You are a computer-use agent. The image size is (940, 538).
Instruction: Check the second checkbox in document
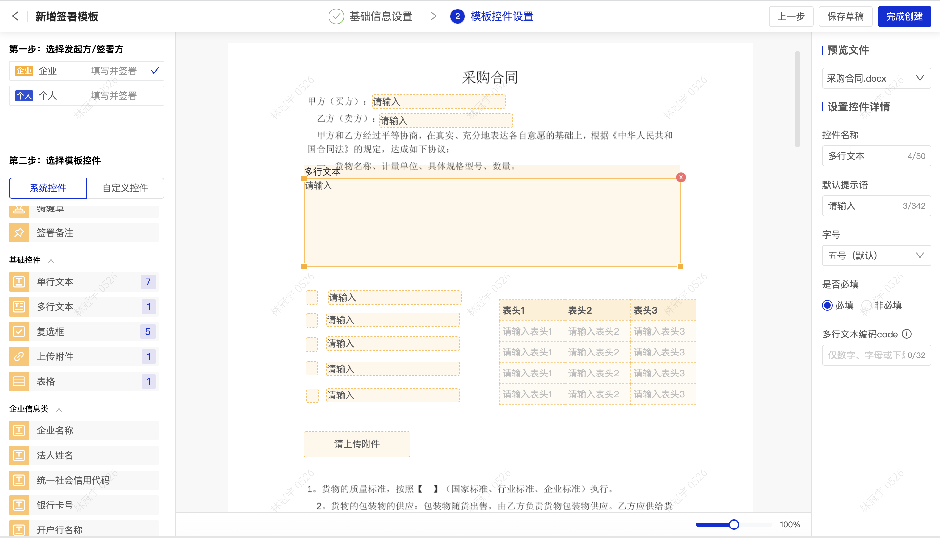[312, 320]
